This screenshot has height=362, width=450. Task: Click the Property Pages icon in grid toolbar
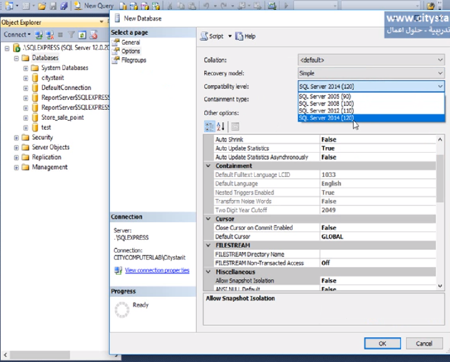coord(235,126)
